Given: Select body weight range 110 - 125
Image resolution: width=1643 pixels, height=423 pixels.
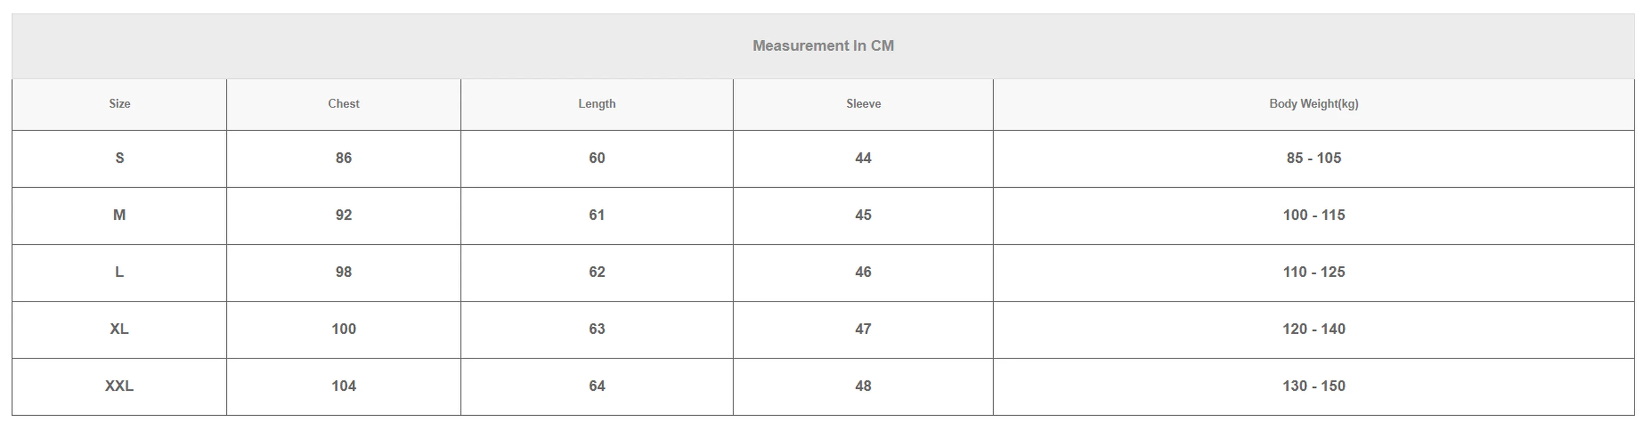Looking at the screenshot, I should pyautogui.click(x=1313, y=272).
